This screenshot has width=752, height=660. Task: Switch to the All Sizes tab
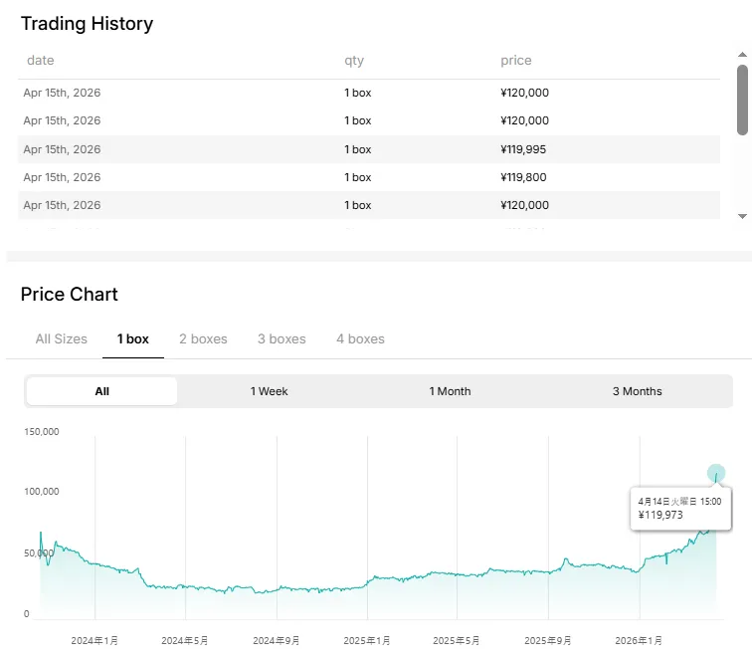[x=62, y=339]
